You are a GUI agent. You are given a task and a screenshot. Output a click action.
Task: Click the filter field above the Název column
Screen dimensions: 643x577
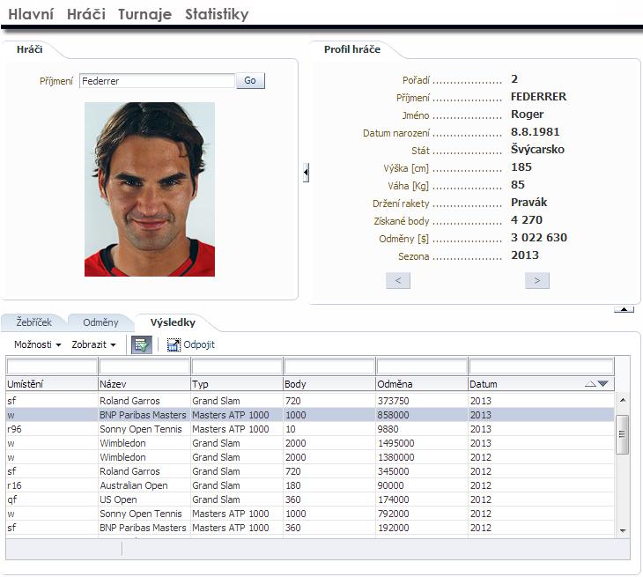point(144,366)
